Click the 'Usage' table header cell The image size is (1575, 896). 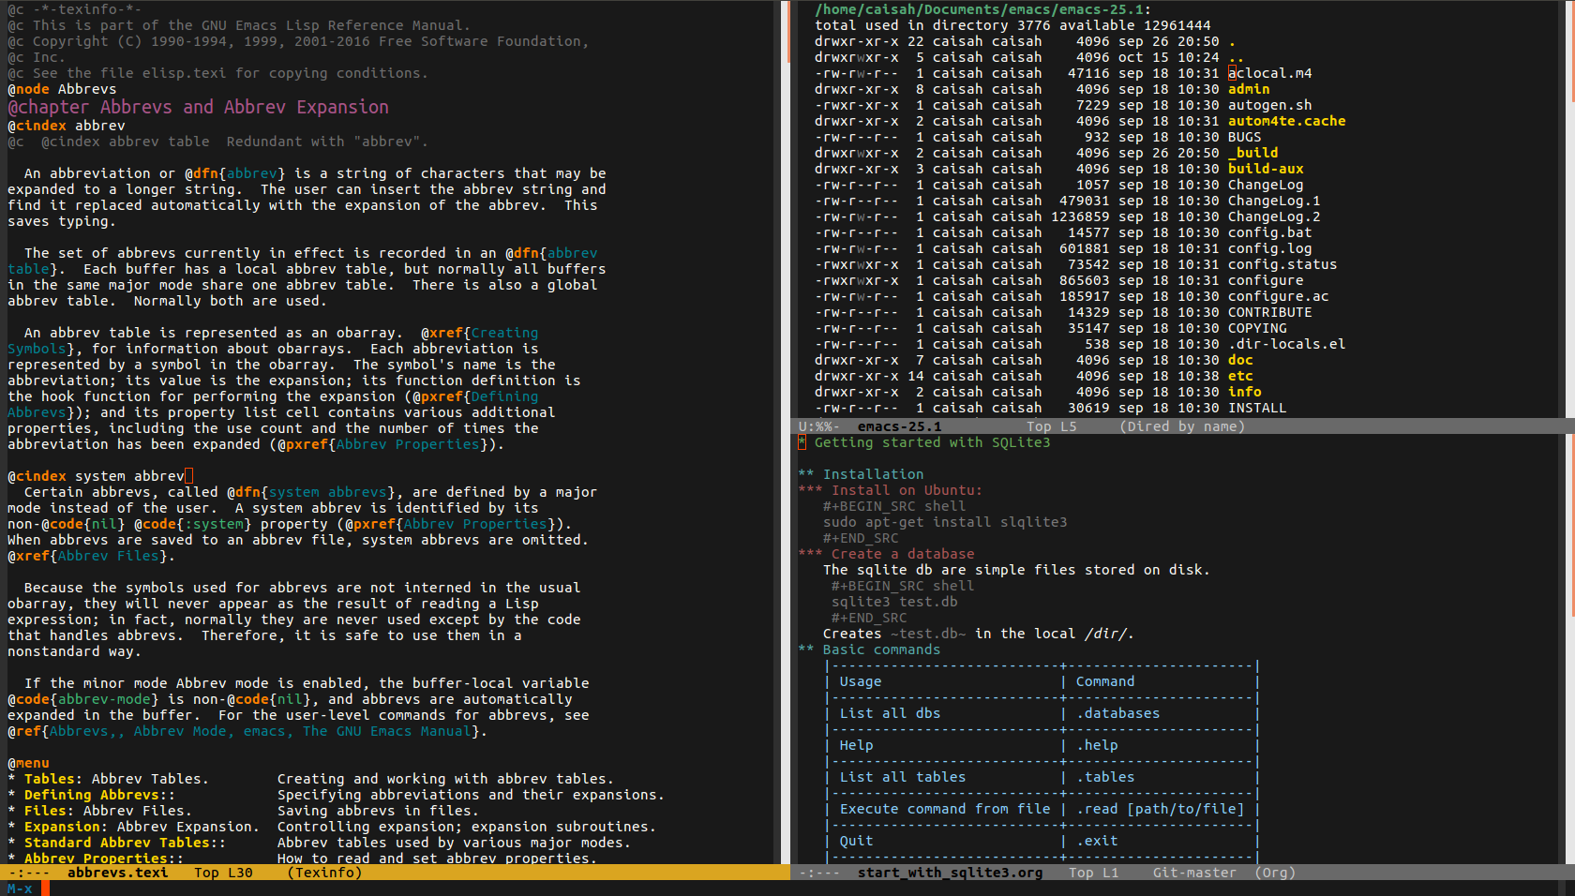coord(860,681)
